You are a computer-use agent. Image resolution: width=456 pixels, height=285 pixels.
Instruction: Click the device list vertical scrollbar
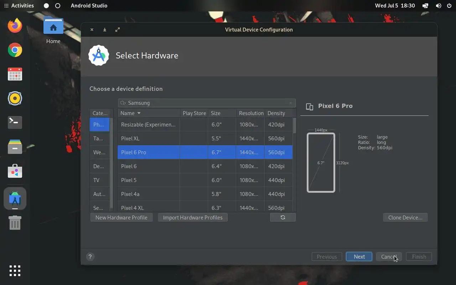point(295,125)
